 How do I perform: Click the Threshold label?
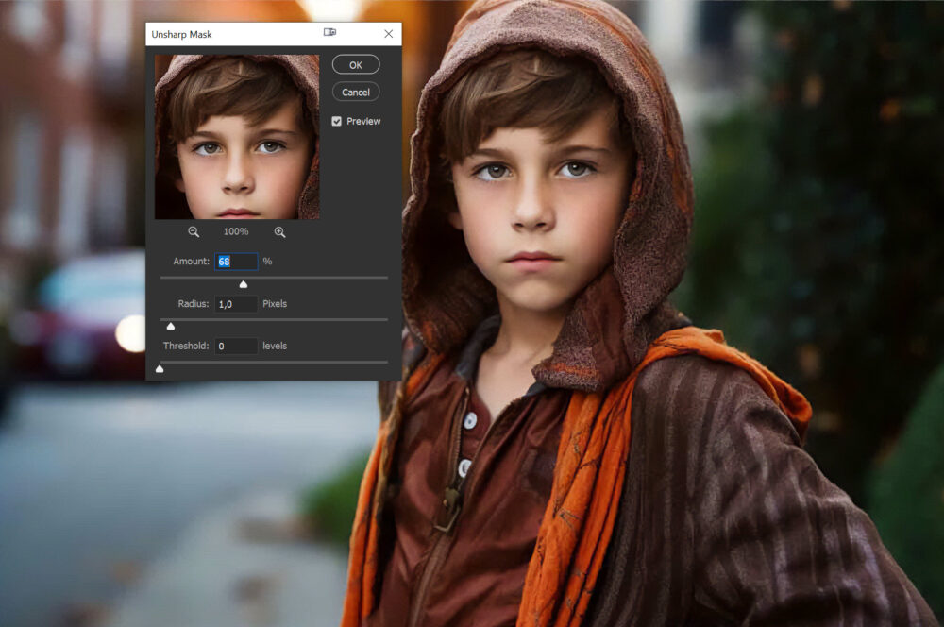[x=186, y=347]
